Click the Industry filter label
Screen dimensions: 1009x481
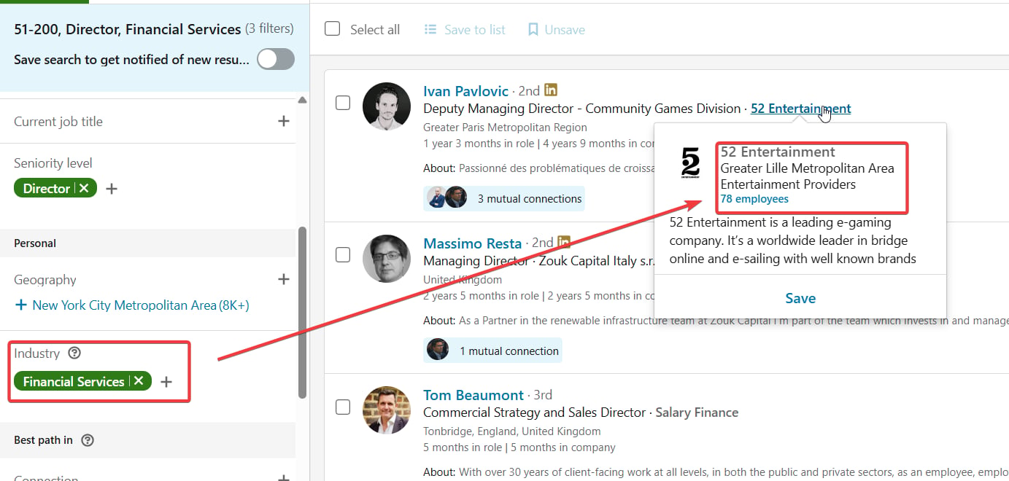click(36, 353)
